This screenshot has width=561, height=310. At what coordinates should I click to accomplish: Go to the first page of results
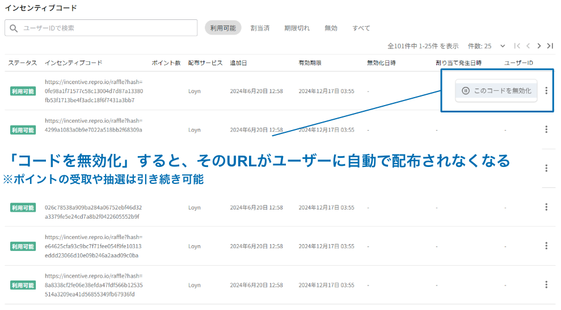pos(517,46)
